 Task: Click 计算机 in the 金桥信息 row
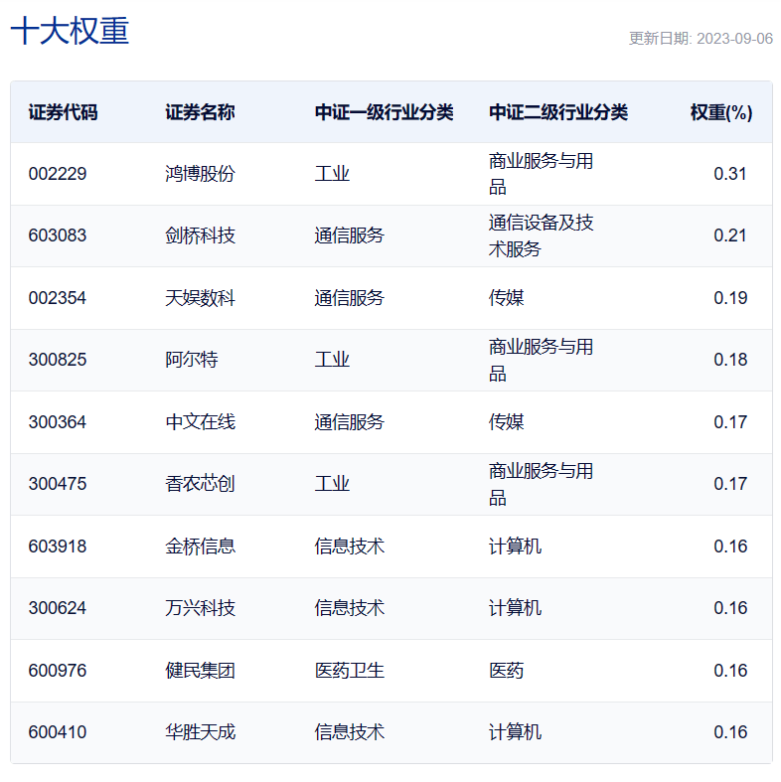(515, 547)
